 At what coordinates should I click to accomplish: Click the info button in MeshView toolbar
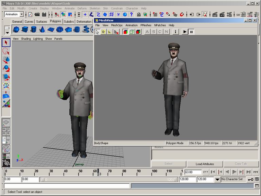point(175,32)
